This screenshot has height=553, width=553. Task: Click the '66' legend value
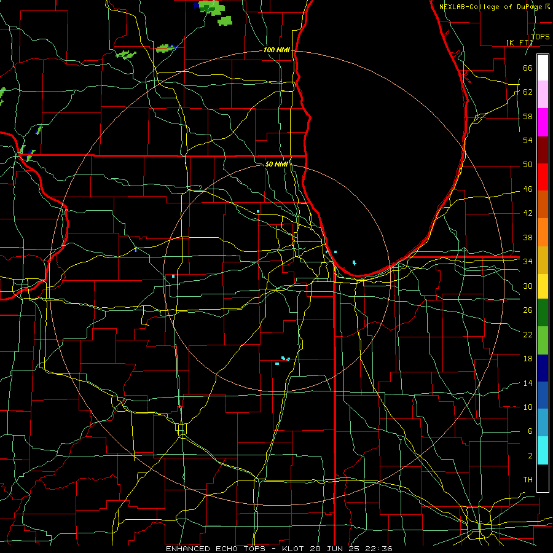pos(528,68)
